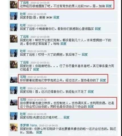The image size is (122, 136).
Task: Click 回复 after '我后悔了~' comment
Action: click(x=85, y=55)
